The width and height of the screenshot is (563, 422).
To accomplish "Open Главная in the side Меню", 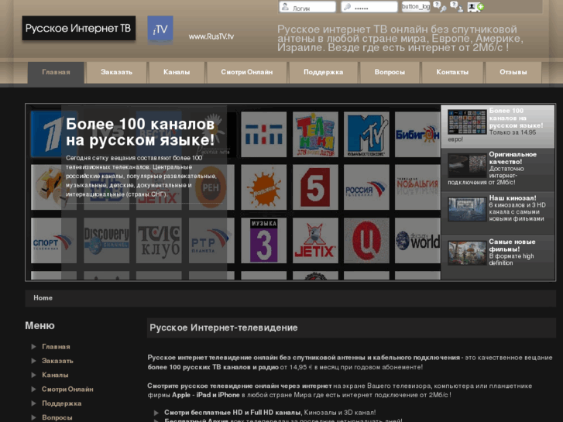I will (56, 347).
